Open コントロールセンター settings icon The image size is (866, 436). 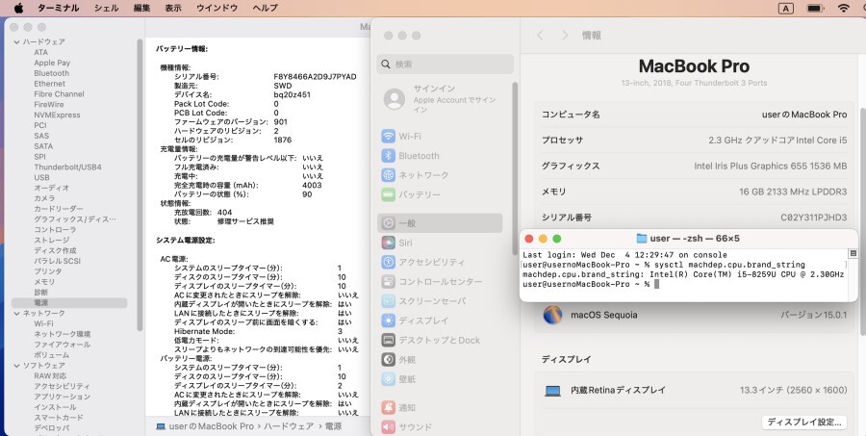coord(389,281)
